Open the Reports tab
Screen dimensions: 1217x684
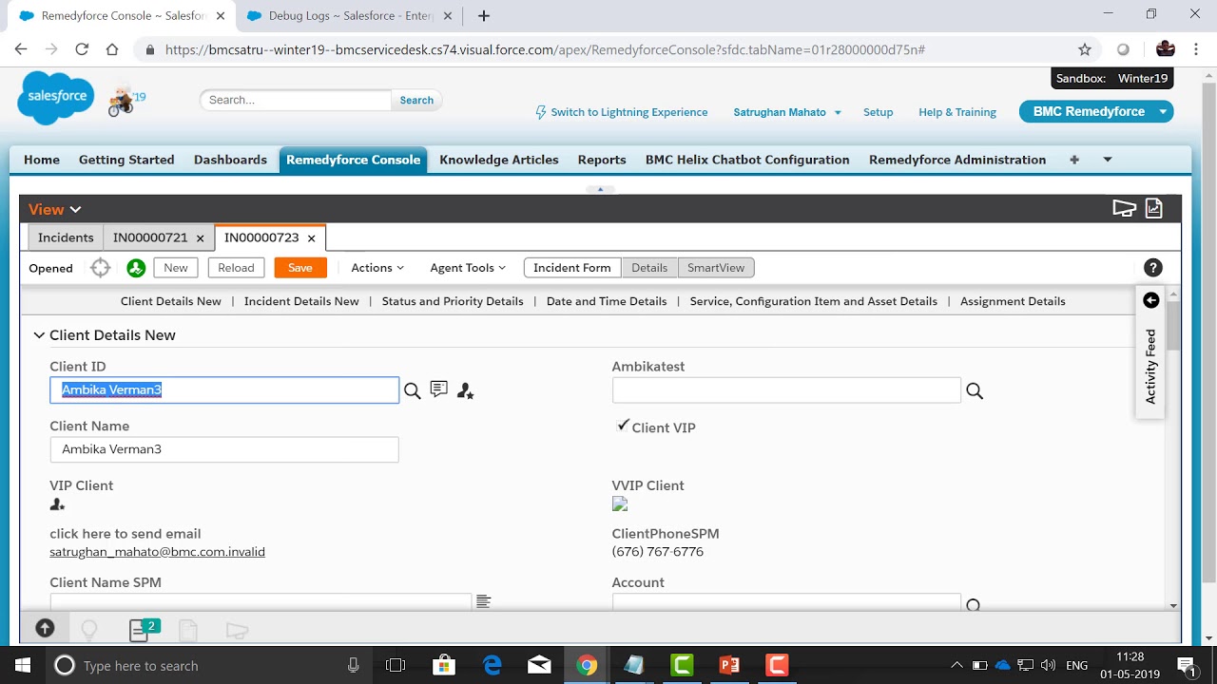click(x=602, y=160)
